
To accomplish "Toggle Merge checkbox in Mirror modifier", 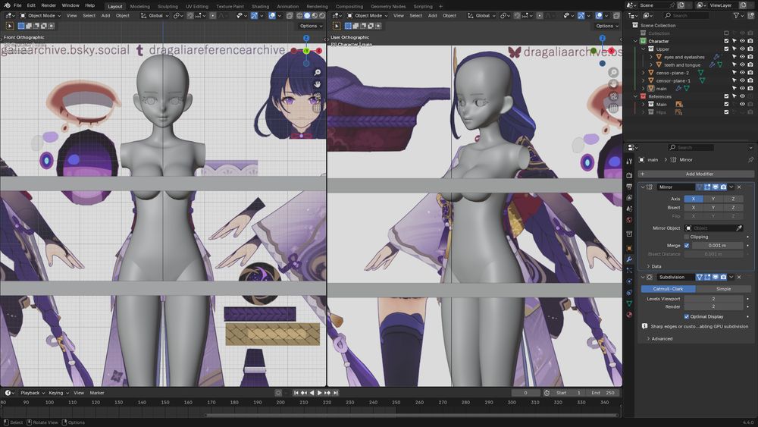I will click(x=687, y=246).
